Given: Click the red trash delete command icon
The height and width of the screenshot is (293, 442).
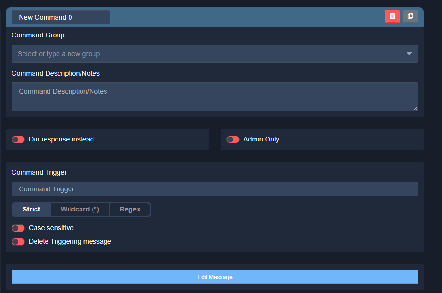Looking at the screenshot, I should pyautogui.click(x=392, y=16).
